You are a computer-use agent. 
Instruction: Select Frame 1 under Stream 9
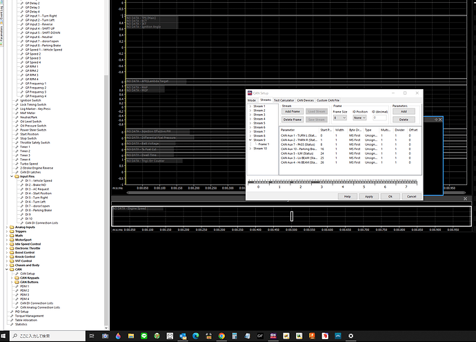264,144
